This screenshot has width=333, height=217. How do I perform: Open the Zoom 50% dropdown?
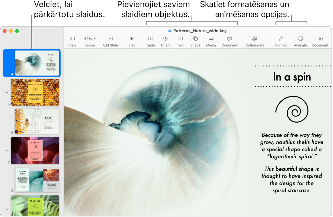(90, 38)
